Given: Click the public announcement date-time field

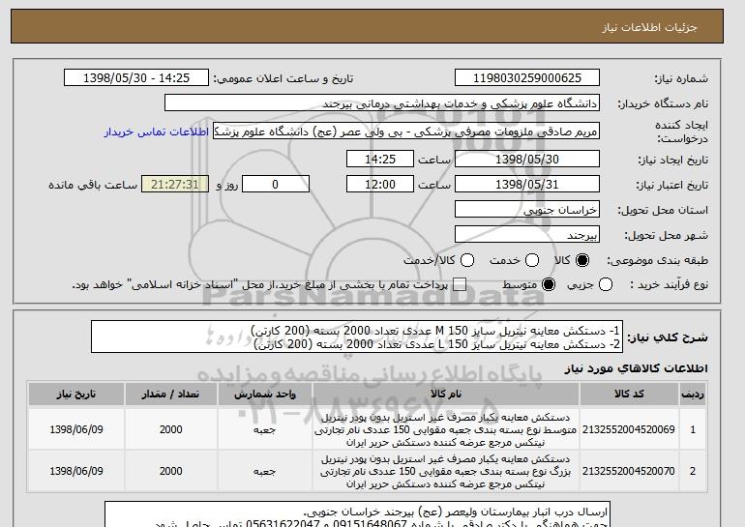Looking at the screenshot, I should pos(136,78).
